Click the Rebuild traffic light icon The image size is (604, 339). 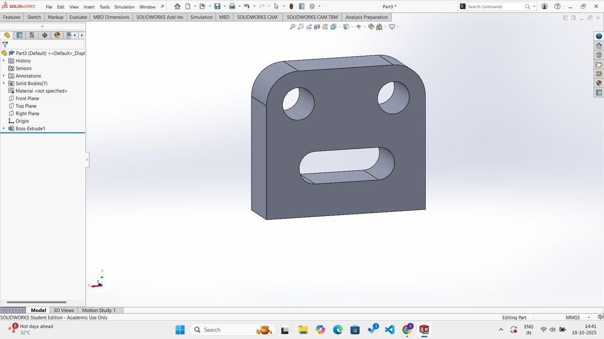[291, 7]
